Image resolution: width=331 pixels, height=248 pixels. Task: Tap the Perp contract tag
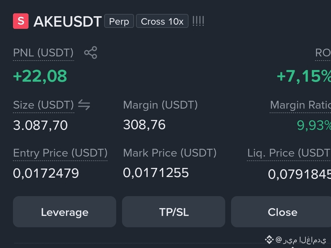coord(119,21)
